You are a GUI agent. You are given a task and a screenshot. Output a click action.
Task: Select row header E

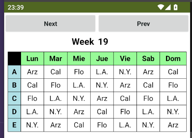(15, 125)
